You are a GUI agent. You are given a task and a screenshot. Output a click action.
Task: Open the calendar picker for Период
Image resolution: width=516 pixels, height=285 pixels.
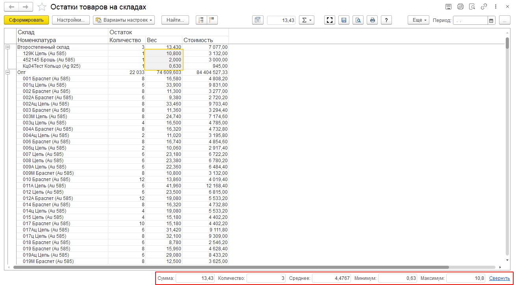pyautogui.click(x=491, y=20)
